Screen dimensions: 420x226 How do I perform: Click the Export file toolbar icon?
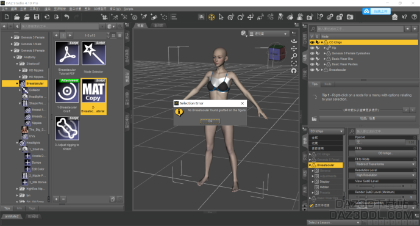tap(57, 17)
